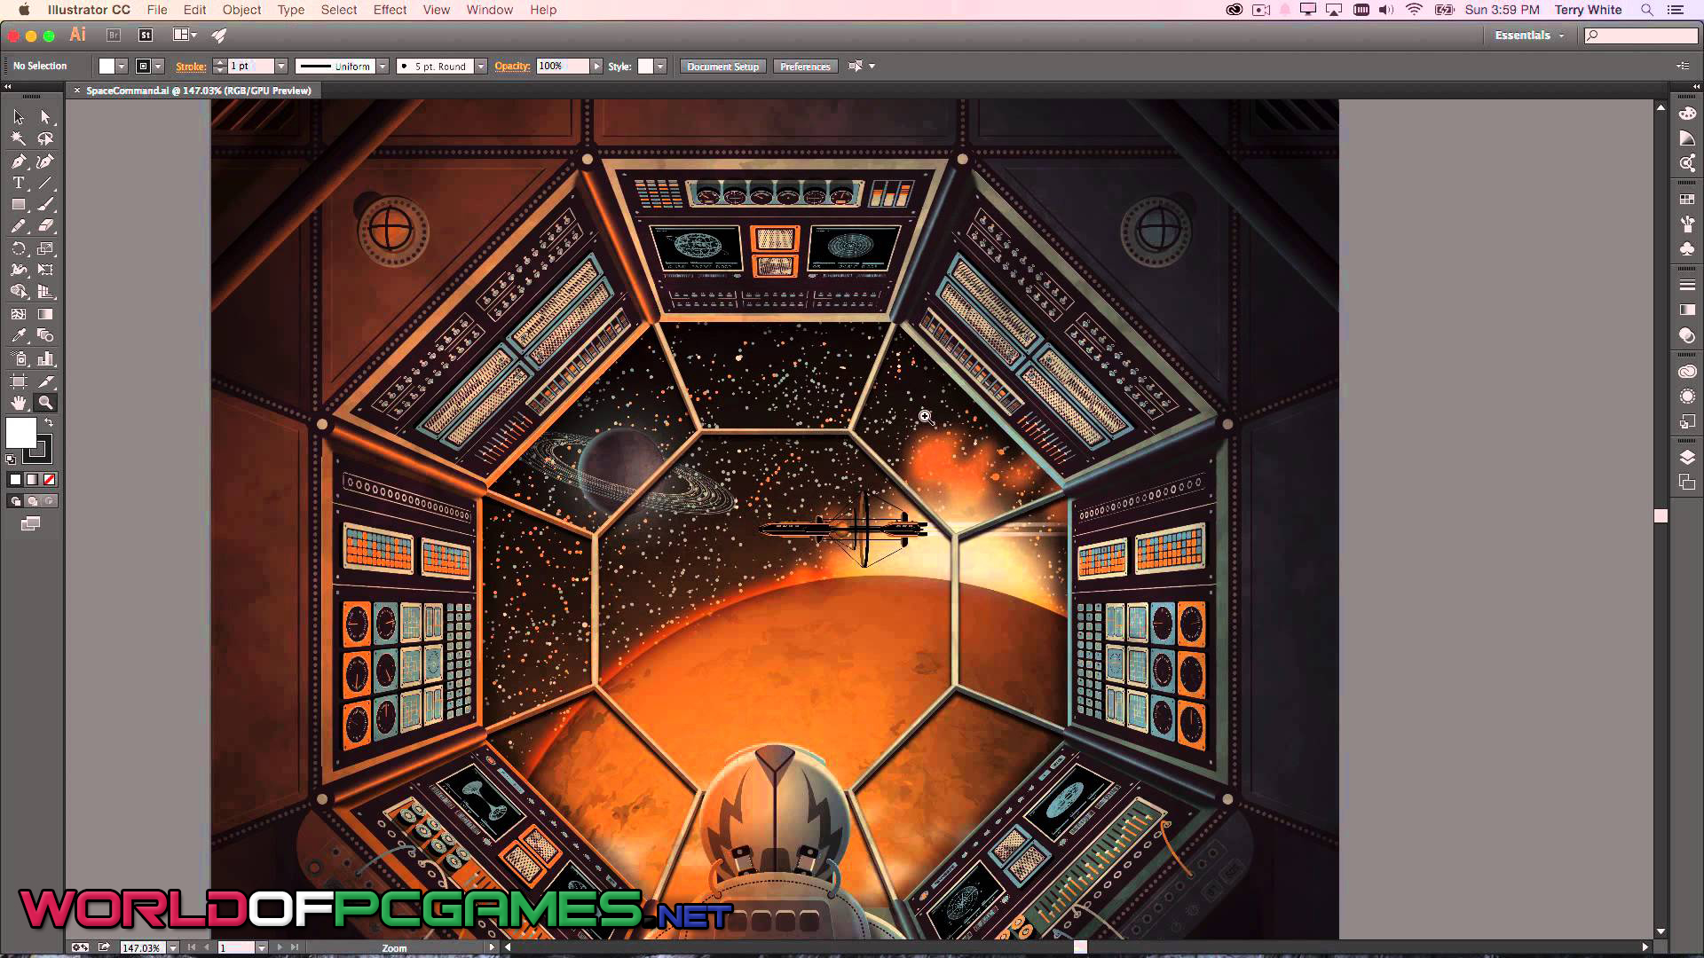The height and width of the screenshot is (958, 1704).
Task: Select the Direct Selection tool
Action: pos(45,117)
